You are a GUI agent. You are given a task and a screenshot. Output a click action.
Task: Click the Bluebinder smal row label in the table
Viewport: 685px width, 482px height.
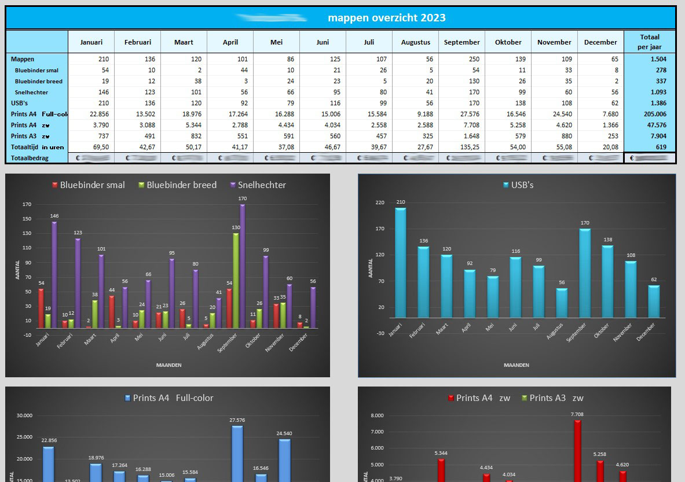tap(36, 70)
